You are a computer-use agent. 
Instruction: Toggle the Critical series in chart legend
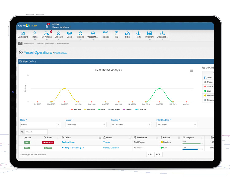click(76, 109)
